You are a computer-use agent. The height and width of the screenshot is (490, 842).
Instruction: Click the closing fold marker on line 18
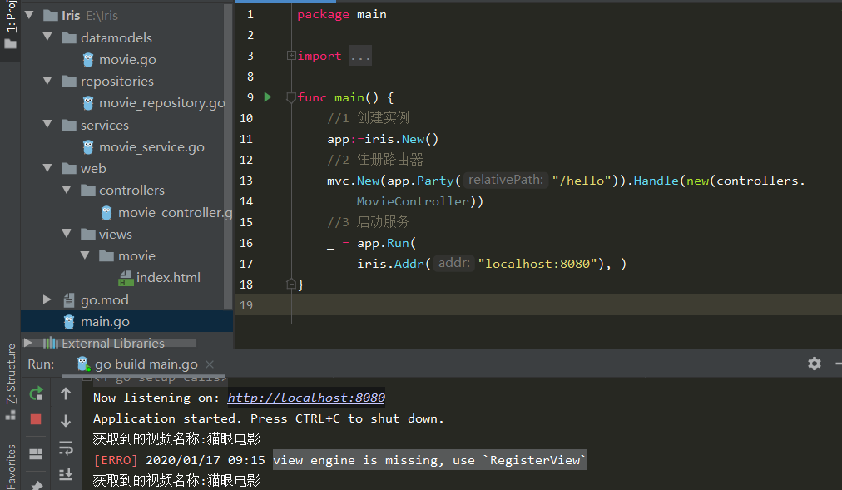pos(291,284)
